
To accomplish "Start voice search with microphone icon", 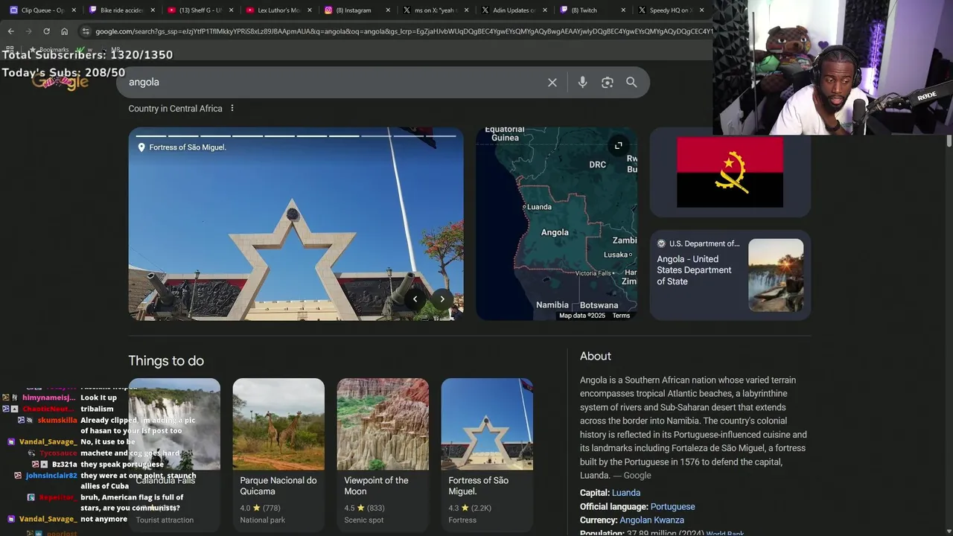I will click(x=582, y=83).
